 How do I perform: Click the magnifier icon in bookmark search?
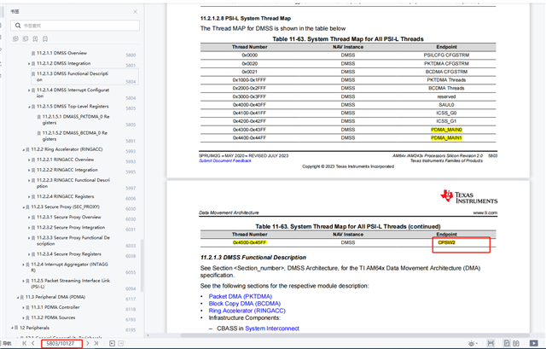point(18,26)
